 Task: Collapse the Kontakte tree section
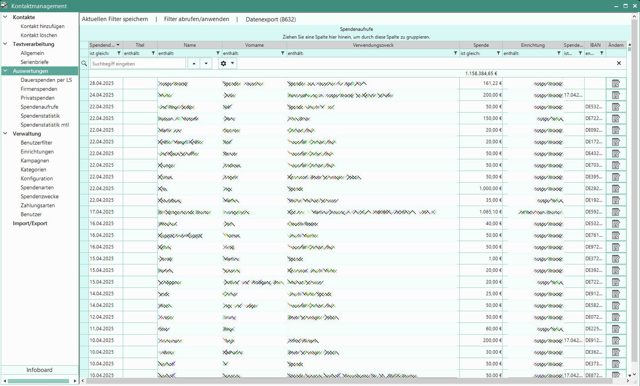(5, 17)
